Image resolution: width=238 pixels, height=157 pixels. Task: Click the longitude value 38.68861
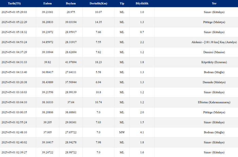click(x=71, y=112)
